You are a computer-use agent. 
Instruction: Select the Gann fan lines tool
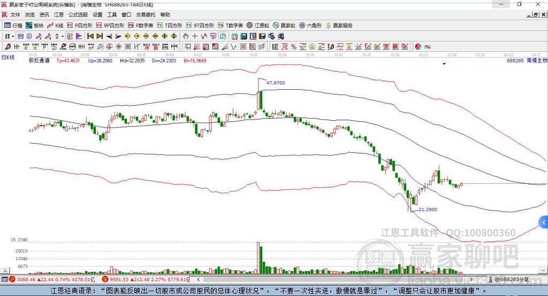coord(197,46)
